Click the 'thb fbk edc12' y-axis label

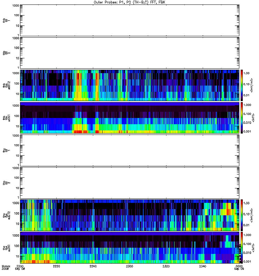6,85
